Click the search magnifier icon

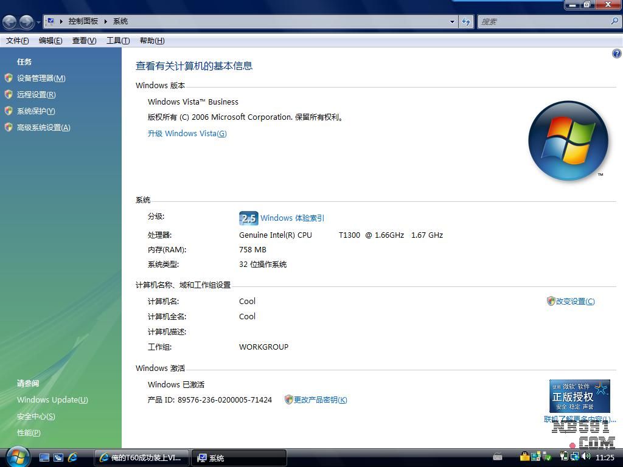[x=614, y=21]
